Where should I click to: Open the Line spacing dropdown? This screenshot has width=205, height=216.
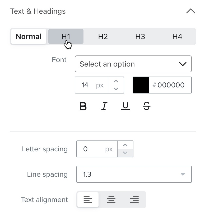[x=134, y=174]
